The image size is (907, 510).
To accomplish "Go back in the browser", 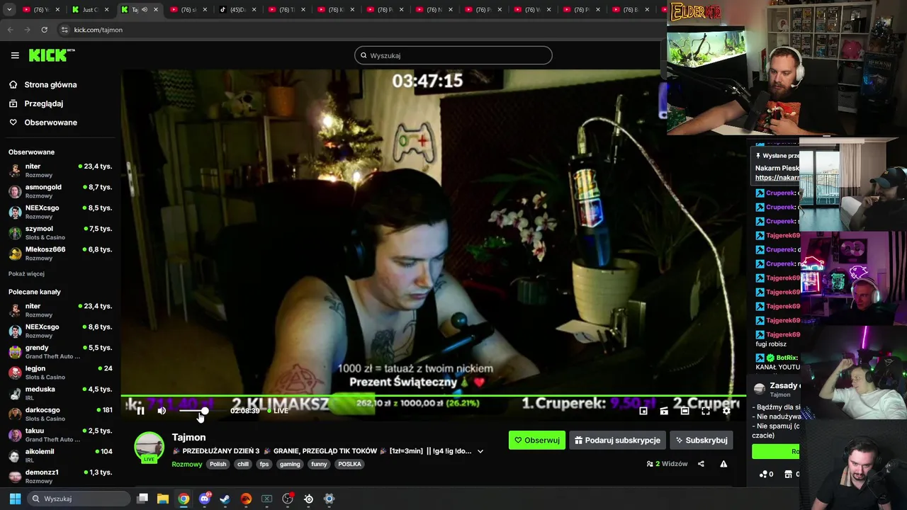I will pyautogui.click(x=10, y=30).
